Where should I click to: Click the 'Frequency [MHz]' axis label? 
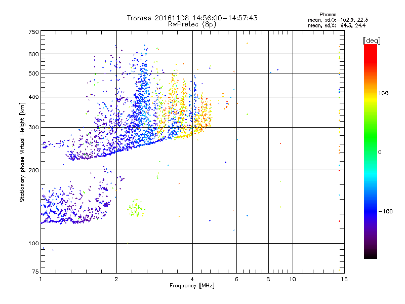192,286
